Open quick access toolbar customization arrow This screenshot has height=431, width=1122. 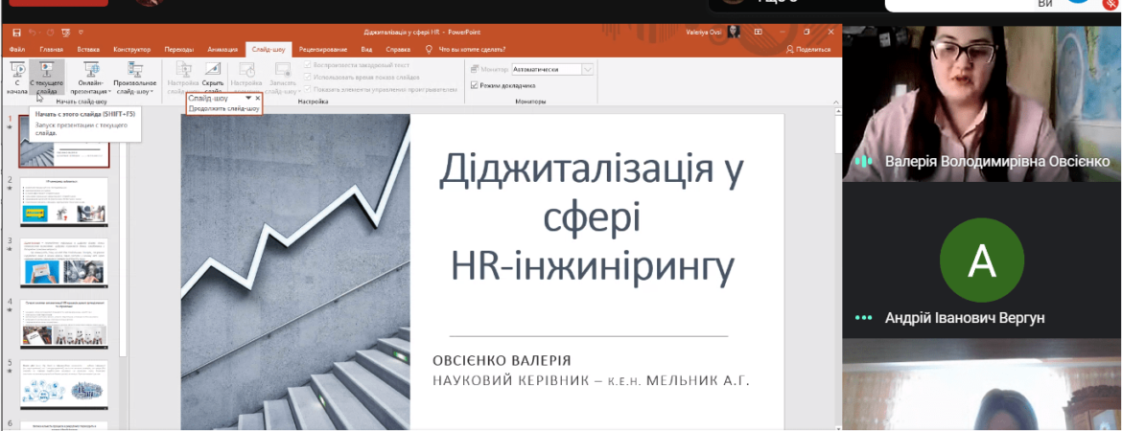click(x=81, y=33)
